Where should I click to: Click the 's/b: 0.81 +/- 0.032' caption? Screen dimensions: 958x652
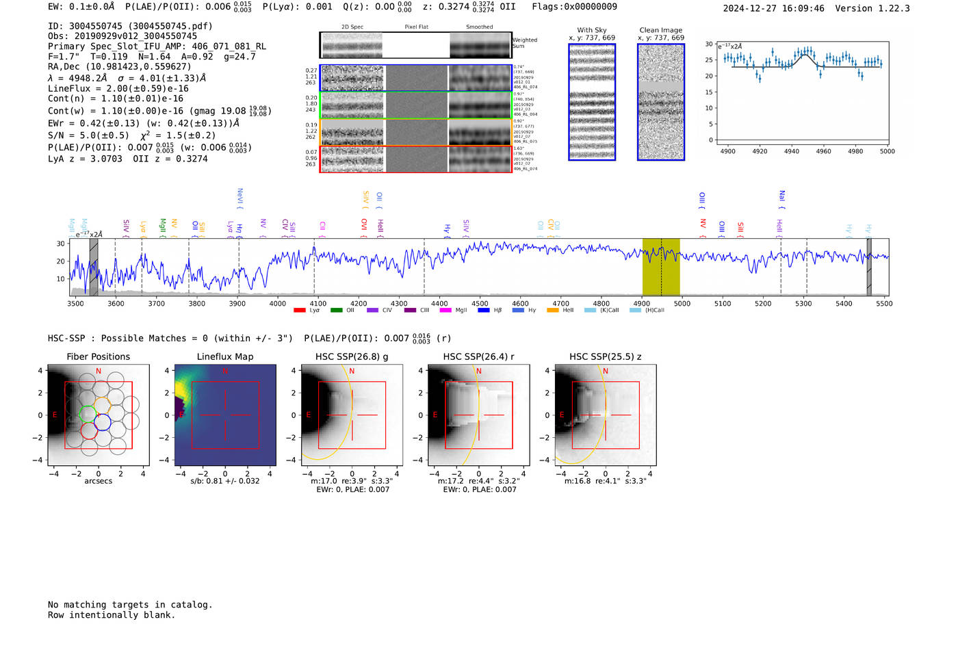coord(225,481)
